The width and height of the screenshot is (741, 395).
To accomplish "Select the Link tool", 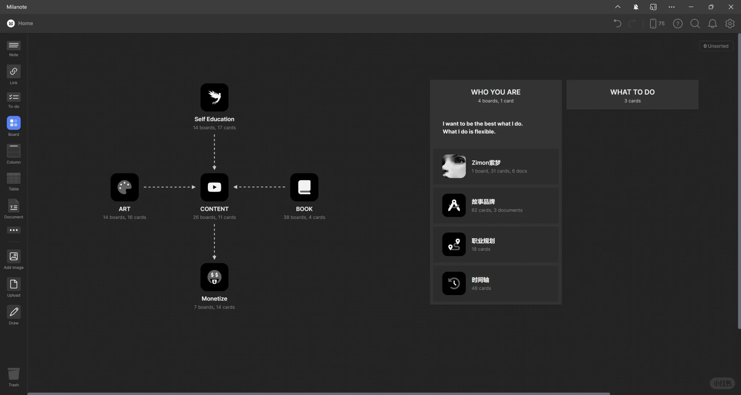I will pyautogui.click(x=14, y=72).
